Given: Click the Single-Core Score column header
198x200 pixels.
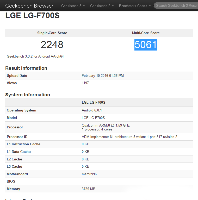Looking at the screenshot, I should coord(52,33).
